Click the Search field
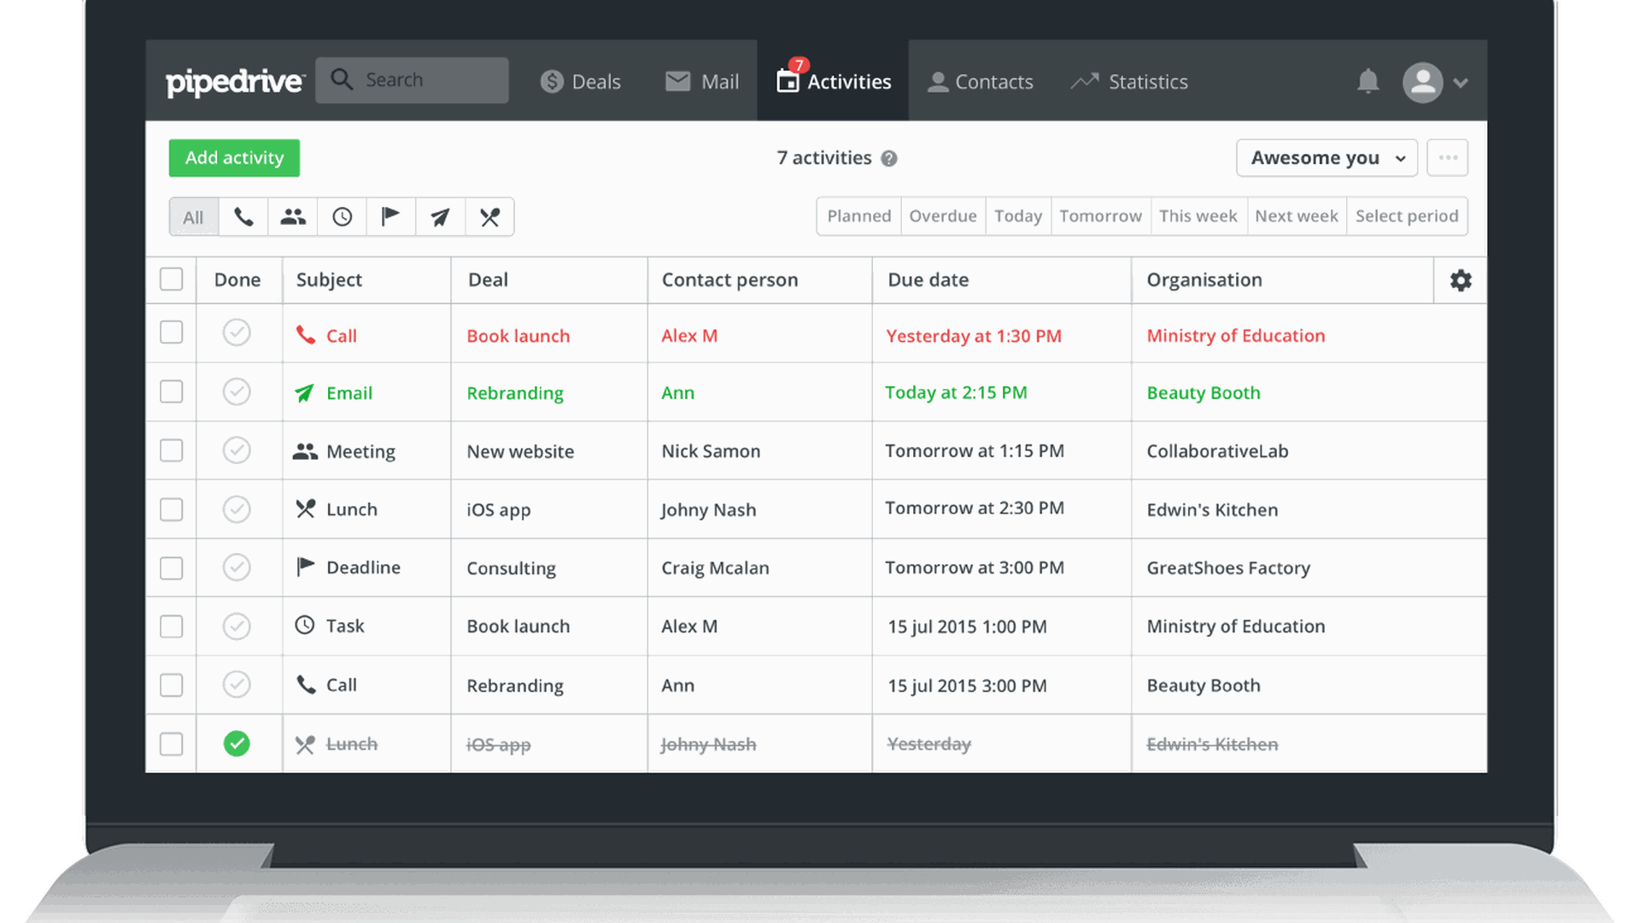The height and width of the screenshot is (923, 1640). pyautogui.click(x=412, y=80)
